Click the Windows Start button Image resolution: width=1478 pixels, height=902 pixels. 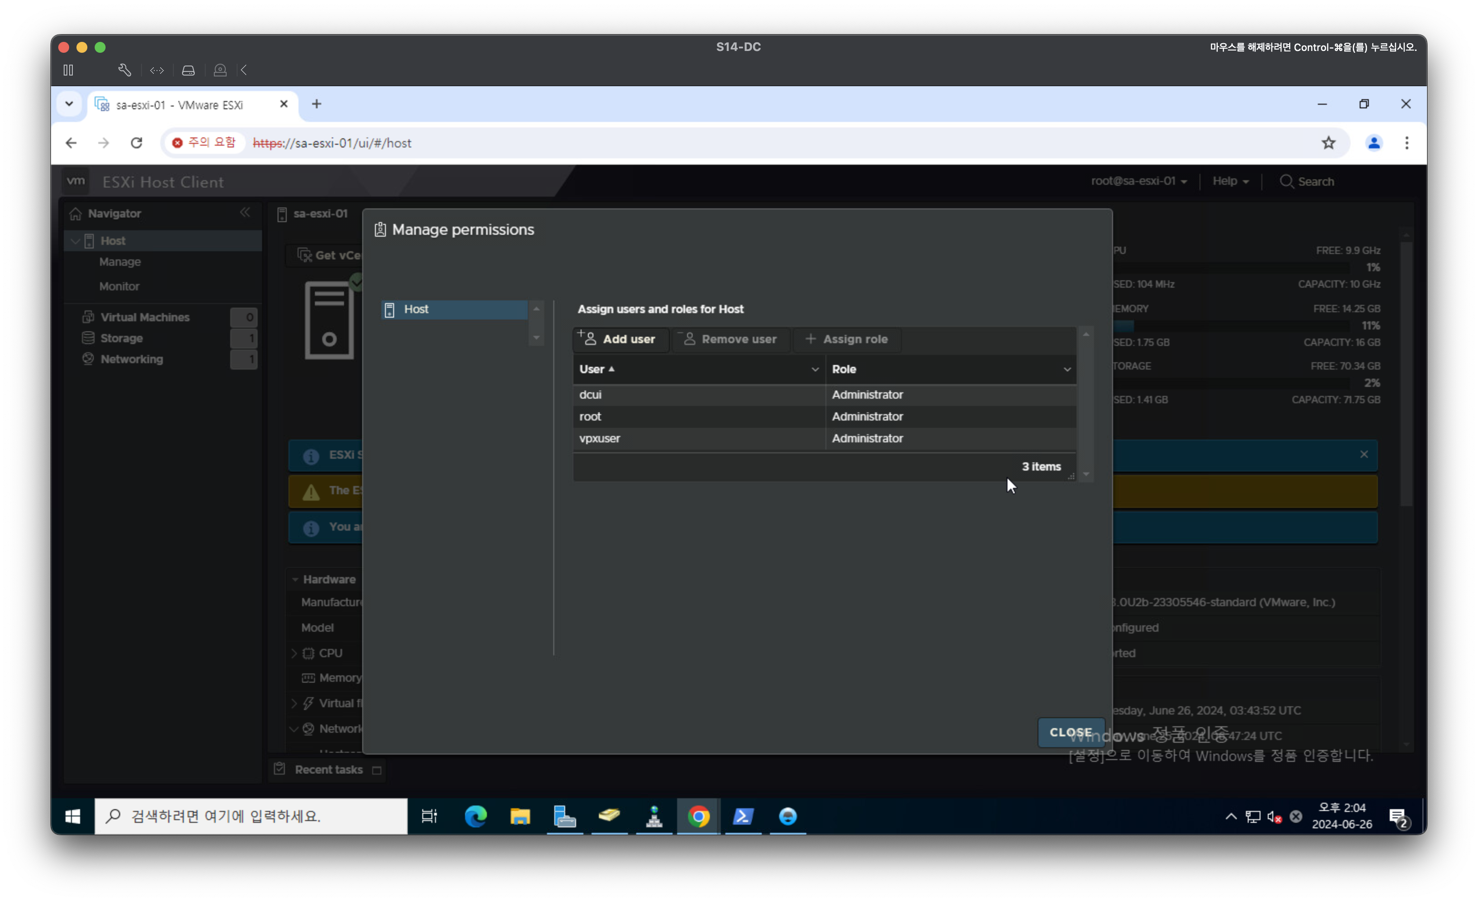(73, 816)
